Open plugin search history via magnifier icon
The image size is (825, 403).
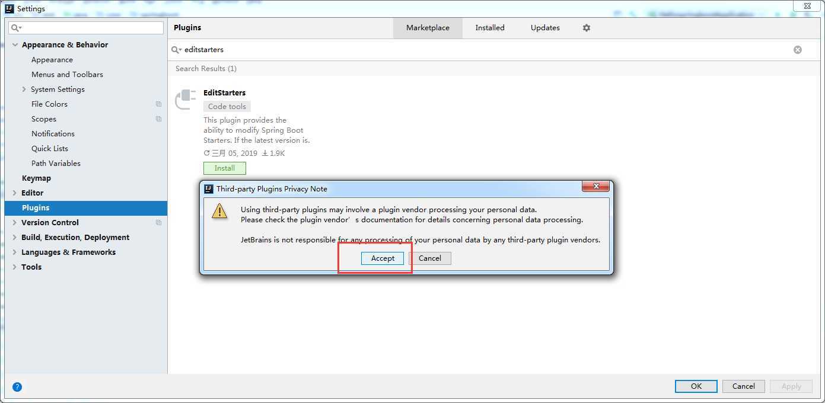coord(177,50)
